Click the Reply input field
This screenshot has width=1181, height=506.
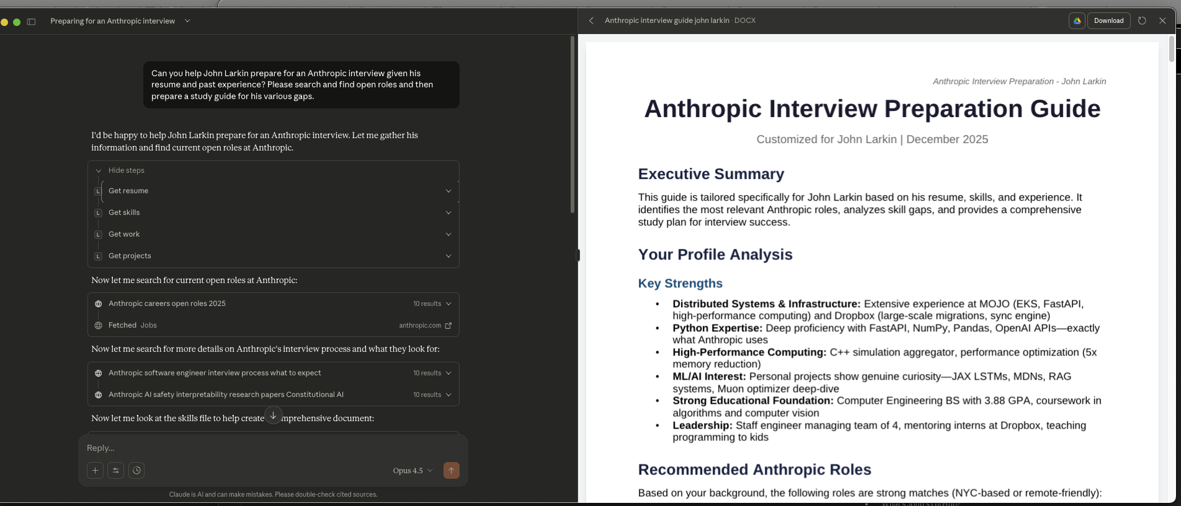(248, 448)
